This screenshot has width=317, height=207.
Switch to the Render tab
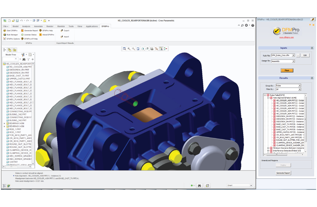tap(50, 26)
